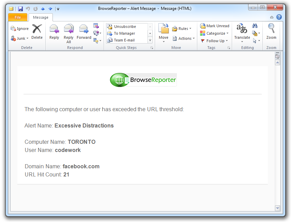The width and height of the screenshot is (291, 222).
Task: Minimize the ribbon with caret icon
Action: point(272,17)
